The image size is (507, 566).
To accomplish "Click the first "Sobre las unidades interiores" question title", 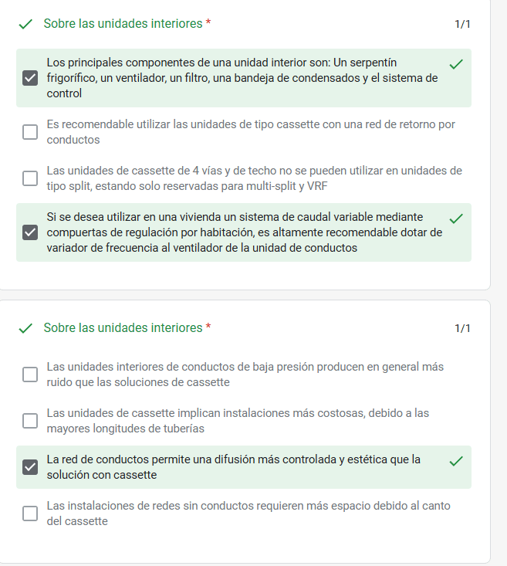I will tap(123, 24).
